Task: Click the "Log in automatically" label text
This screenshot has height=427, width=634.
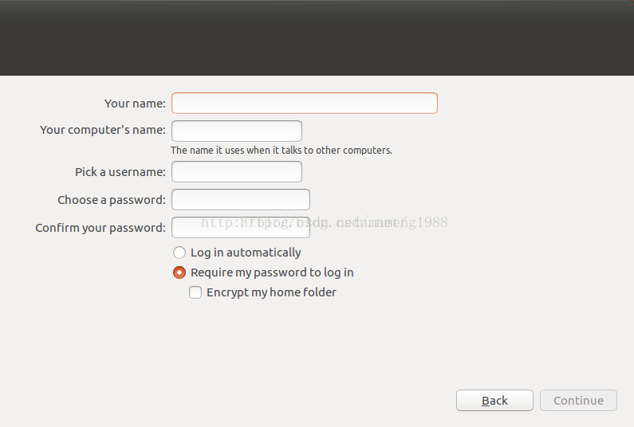Action: click(246, 253)
